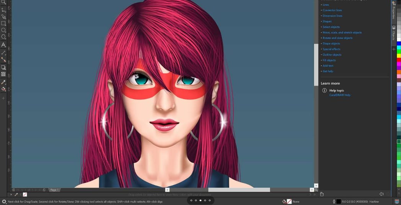
Task: Click the no-fill swatch beside None in status bar
Action: tap(289, 202)
